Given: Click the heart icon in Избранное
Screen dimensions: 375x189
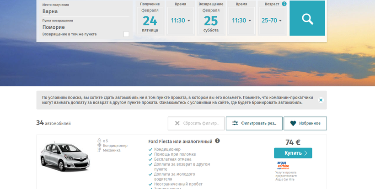Looking at the screenshot, I should point(293,123).
